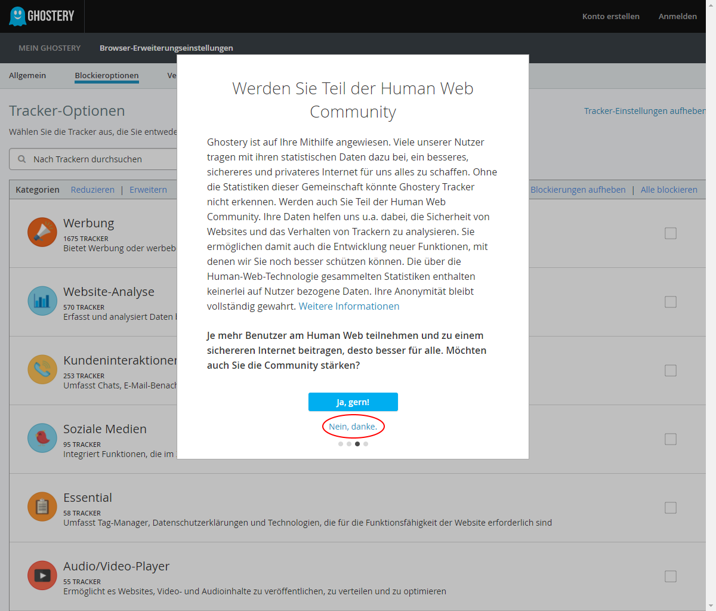Viewport: 716px width, 611px height.
Task: Tick the Website-Analyse category checkbox
Action: click(x=671, y=302)
